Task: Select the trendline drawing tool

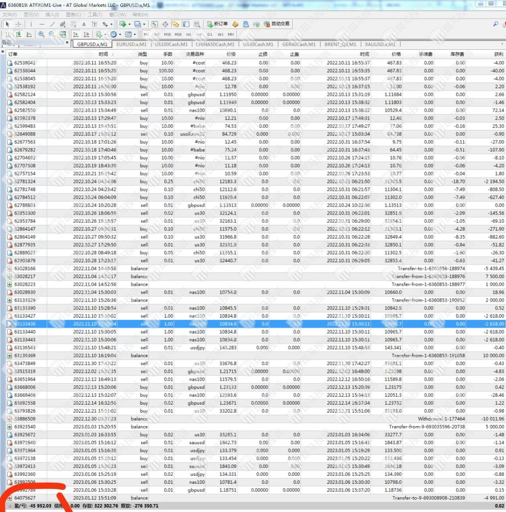Action: tap(52, 24)
